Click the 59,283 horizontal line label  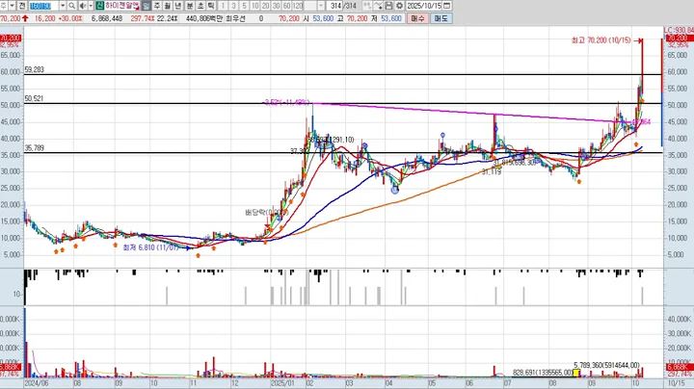34,69
